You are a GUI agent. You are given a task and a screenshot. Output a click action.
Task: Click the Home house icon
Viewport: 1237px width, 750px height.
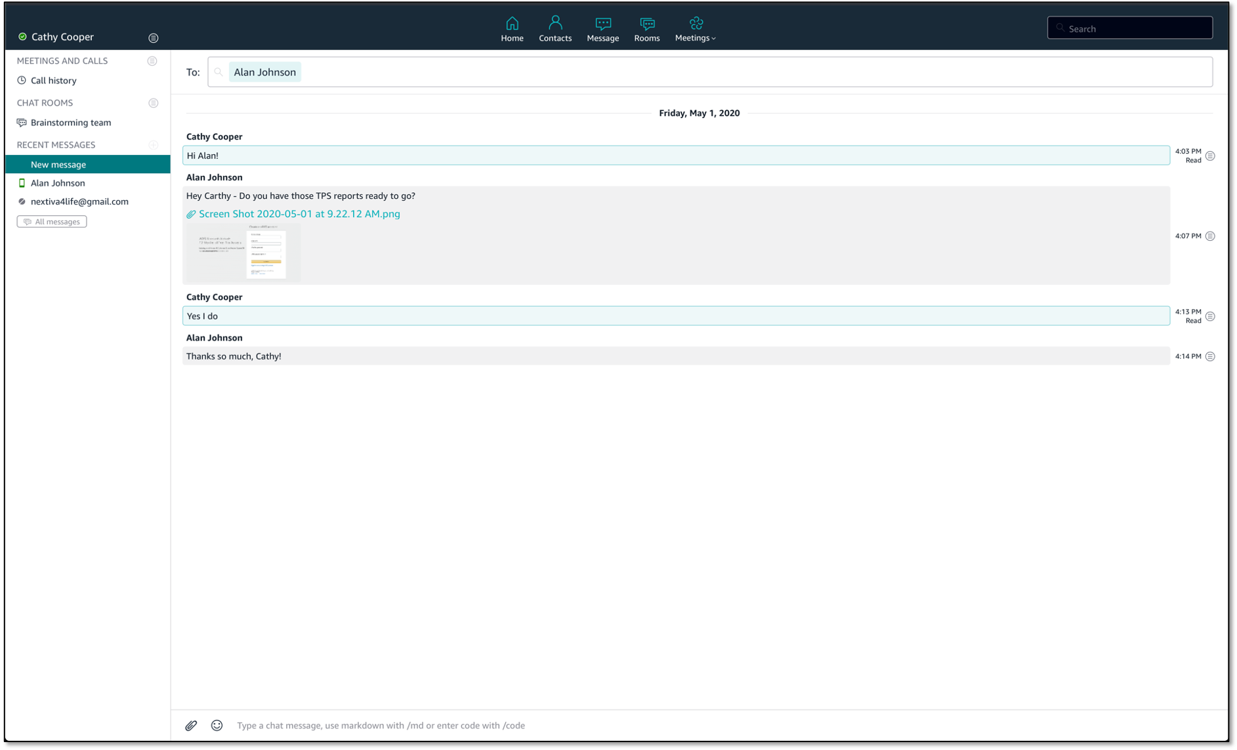pos(512,23)
